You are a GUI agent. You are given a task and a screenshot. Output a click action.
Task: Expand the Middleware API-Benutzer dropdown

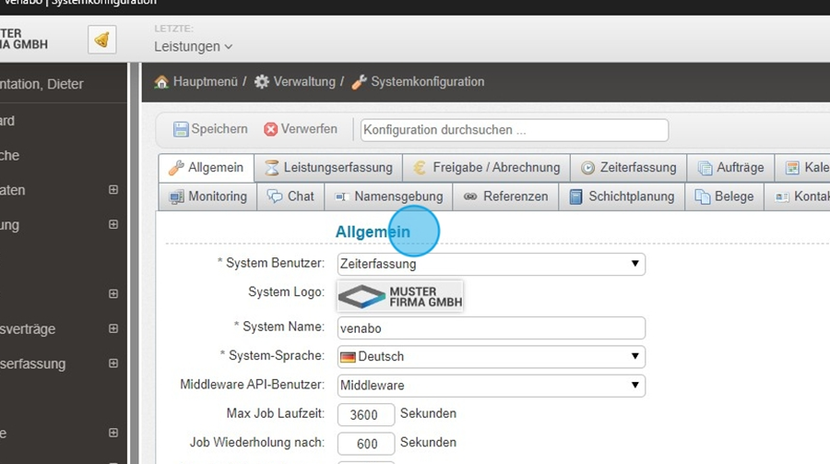tap(491, 385)
